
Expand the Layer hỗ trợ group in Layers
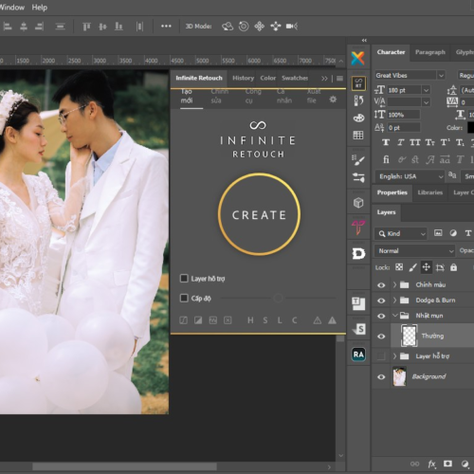[394, 356]
